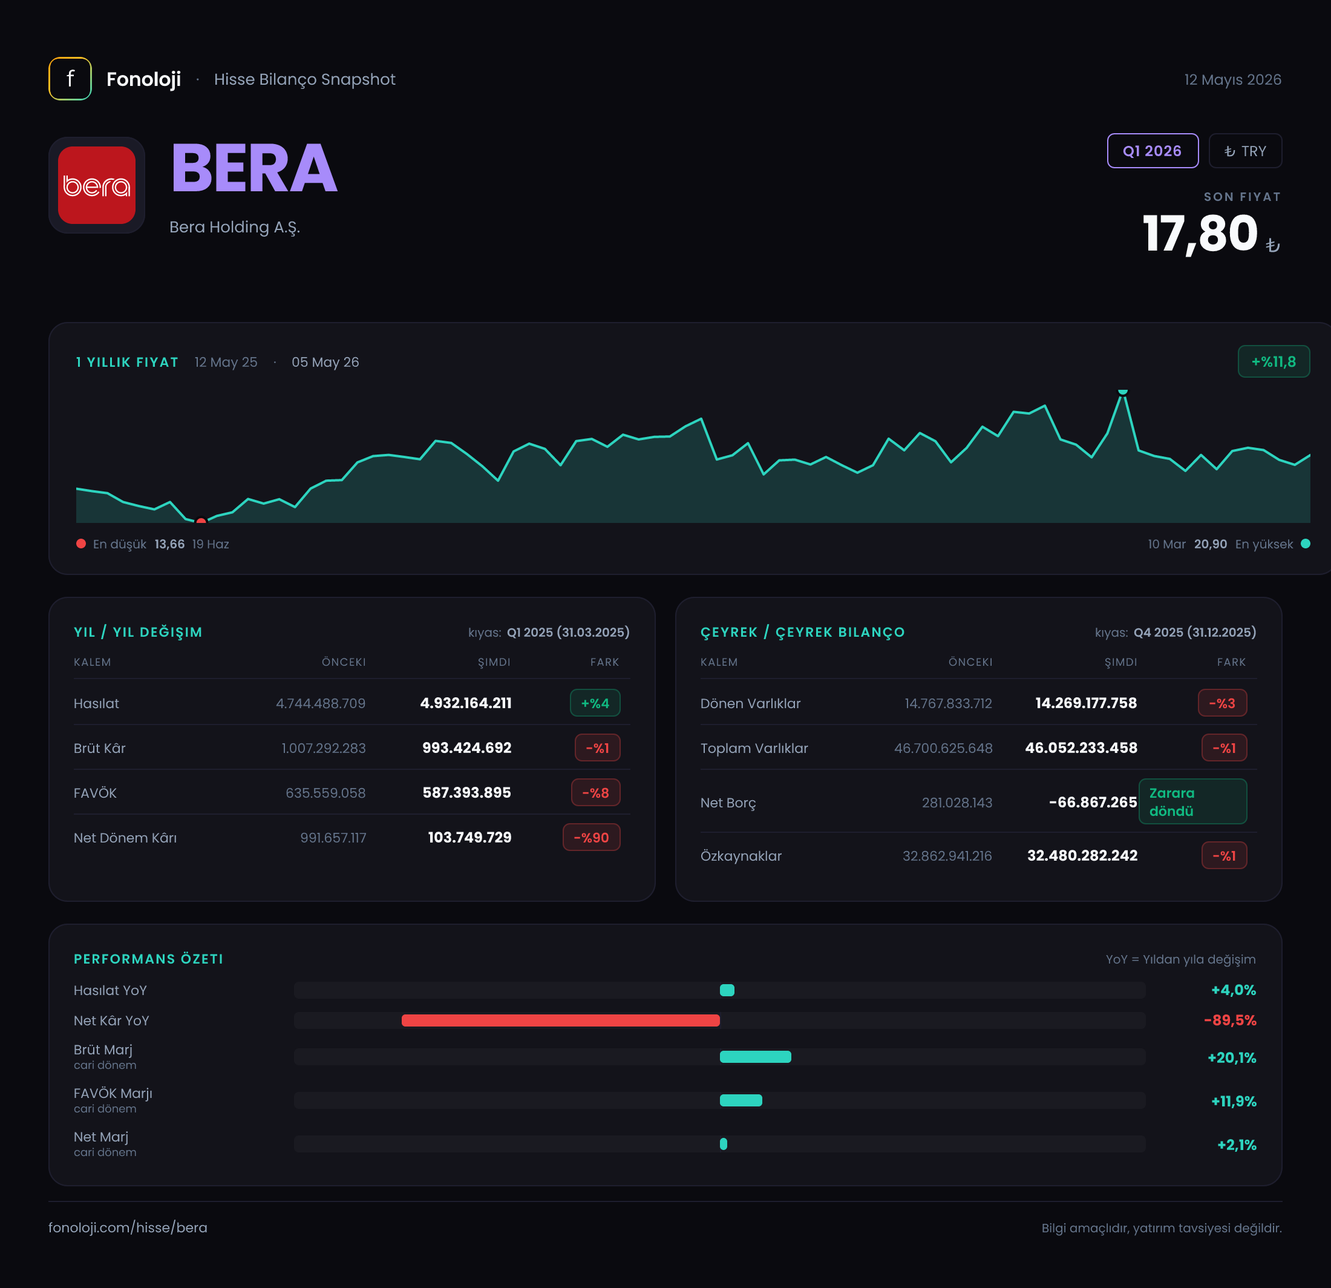Image resolution: width=1331 pixels, height=1288 pixels.
Task: Click the Fonoloji f logo icon
Action: (70, 79)
